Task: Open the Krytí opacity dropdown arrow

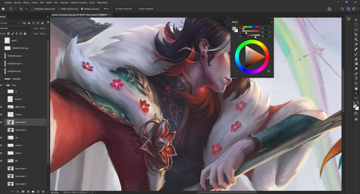Action: [x=47, y=28]
